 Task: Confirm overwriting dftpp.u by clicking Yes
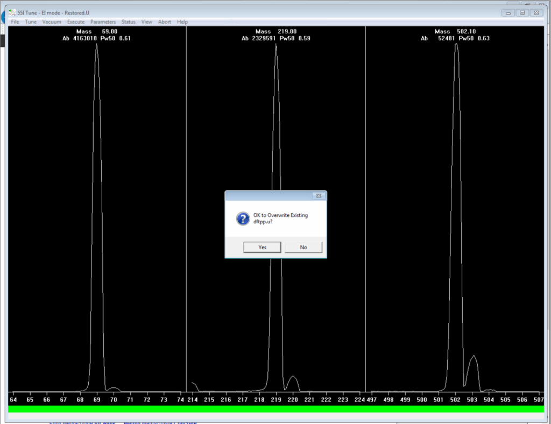(262, 247)
